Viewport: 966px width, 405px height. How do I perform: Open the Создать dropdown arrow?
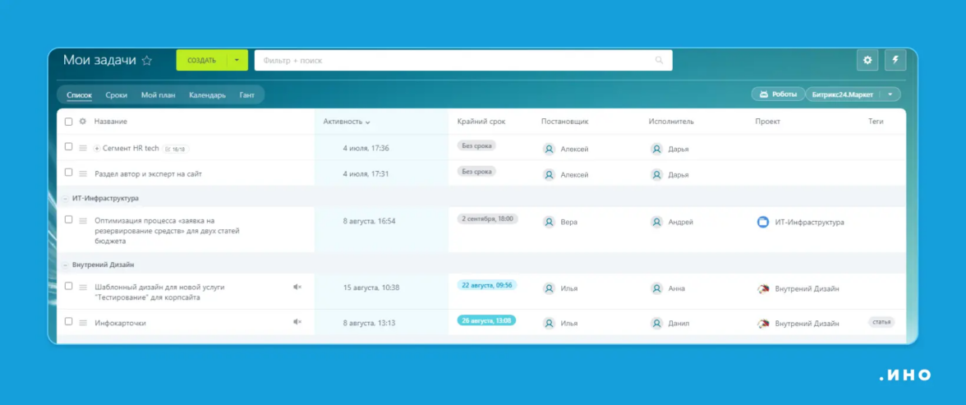click(237, 61)
